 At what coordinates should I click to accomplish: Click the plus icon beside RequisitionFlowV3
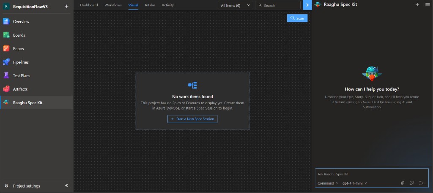point(66,6)
